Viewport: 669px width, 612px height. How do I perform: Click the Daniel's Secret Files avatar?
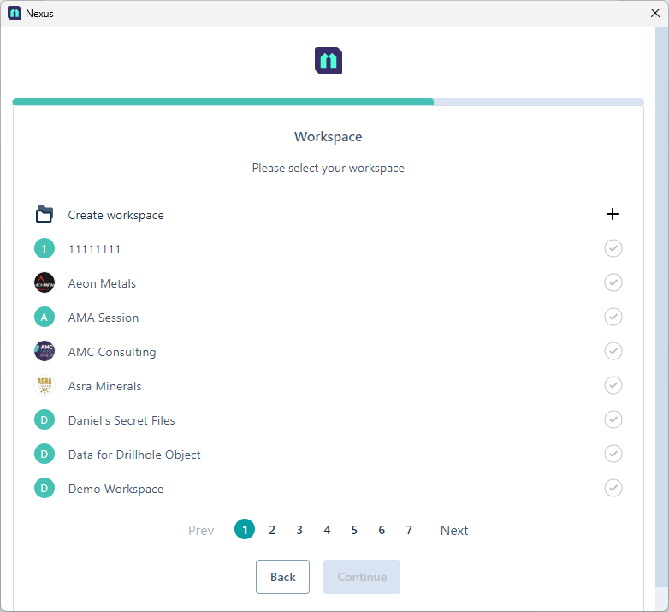pyautogui.click(x=44, y=419)
